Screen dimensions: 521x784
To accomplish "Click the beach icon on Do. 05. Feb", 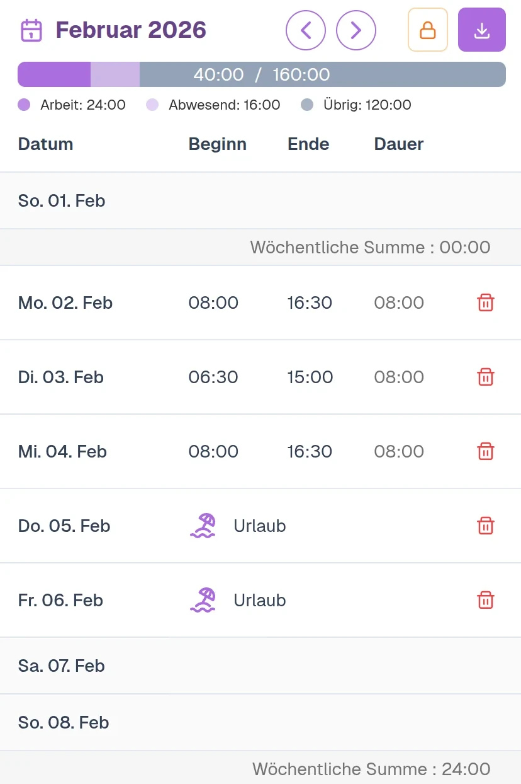I will (203, 526).
